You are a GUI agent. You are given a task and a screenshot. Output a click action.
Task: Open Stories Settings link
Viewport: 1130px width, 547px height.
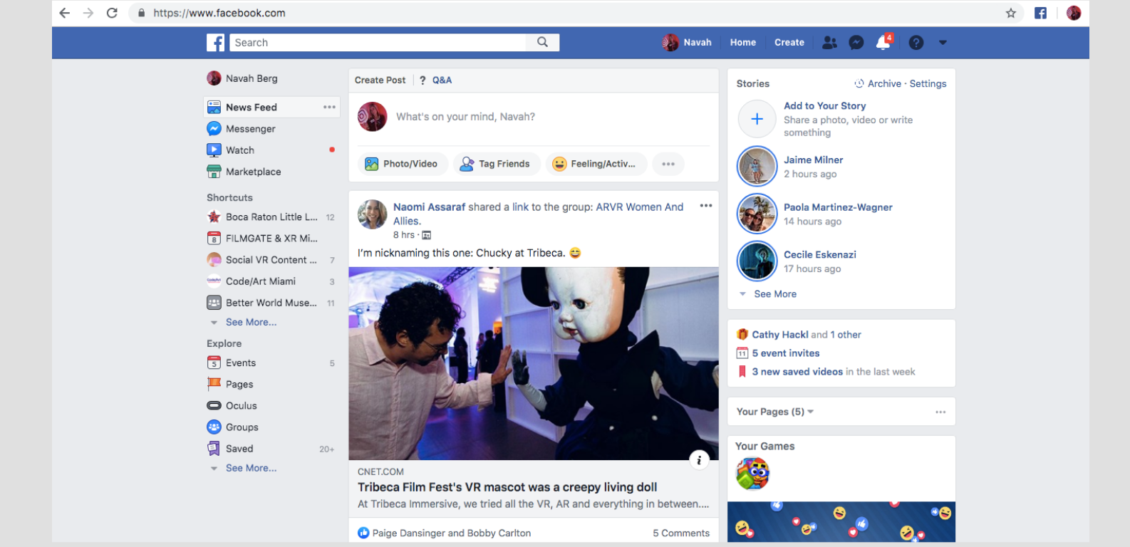(928, 83)
